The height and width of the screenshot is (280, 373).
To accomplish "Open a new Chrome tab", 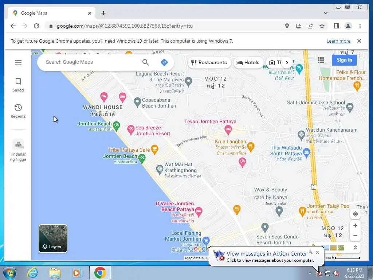I will (x=103, y=13).
